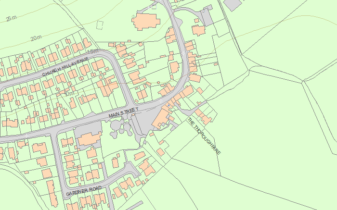Screen dimensions: 337x210
Task: Click the Church Hill Avenue road label
Action: pyautogui.click(x=65, y=66)
